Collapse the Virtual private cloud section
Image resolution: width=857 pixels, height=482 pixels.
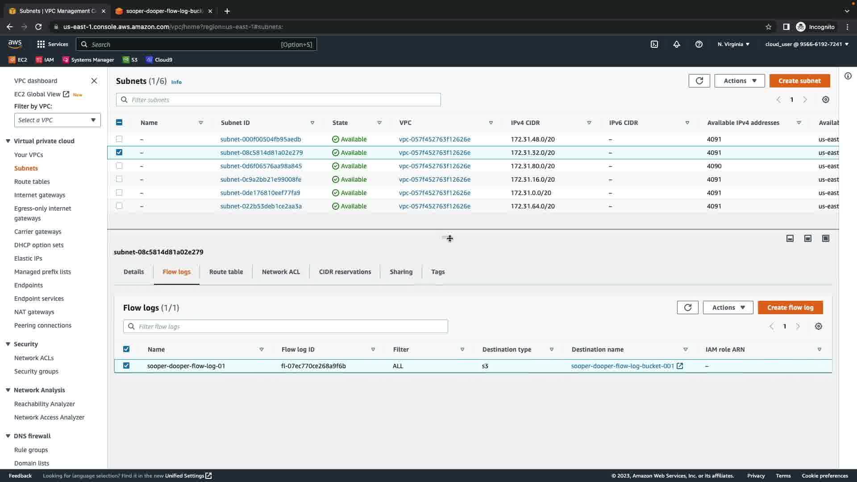click(x=8, y=141)
